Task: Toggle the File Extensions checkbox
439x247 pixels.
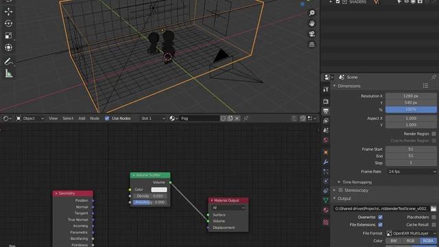Action: 380,224
